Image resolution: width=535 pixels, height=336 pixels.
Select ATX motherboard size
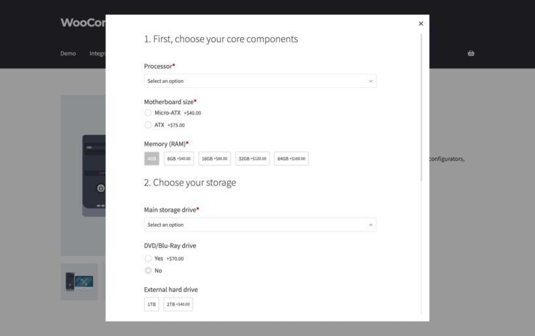coord(147,125)
